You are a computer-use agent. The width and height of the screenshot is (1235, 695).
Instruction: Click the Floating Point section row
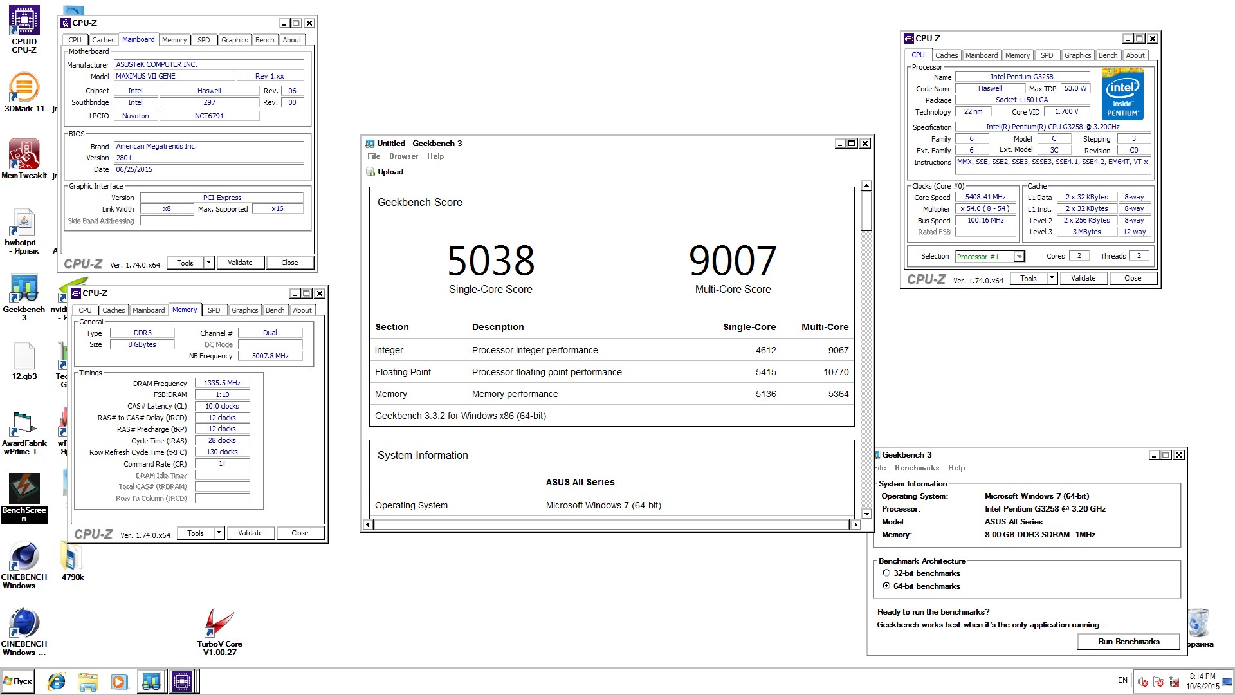coord(611,372)
